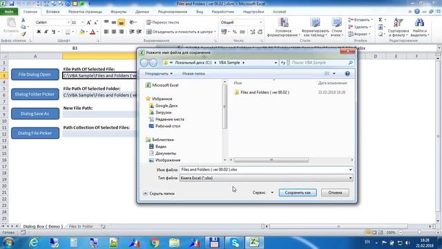Image resolution: width=442 pixels, height=249 pixels.
Task: Click the percent style icon
Action: [235, 32]
